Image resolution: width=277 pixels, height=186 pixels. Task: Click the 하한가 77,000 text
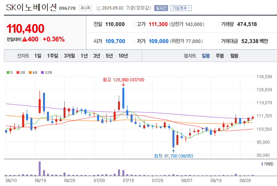click(x=186, y=41)
